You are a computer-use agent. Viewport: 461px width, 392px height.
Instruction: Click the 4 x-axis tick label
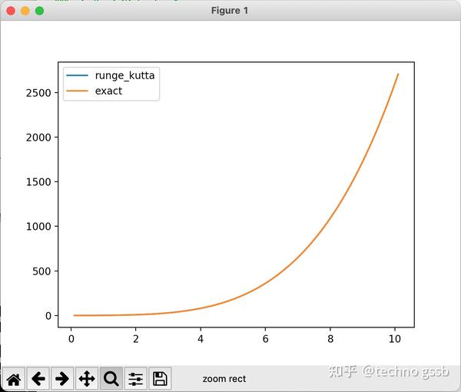201,339
